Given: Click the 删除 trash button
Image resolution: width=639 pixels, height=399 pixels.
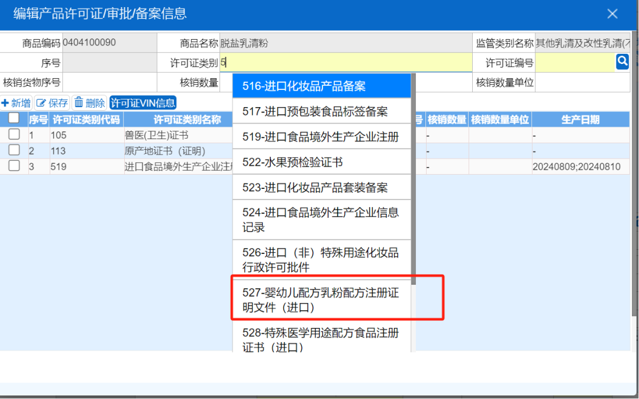Looking at the screenshot, I should click(x=89, y=103).
